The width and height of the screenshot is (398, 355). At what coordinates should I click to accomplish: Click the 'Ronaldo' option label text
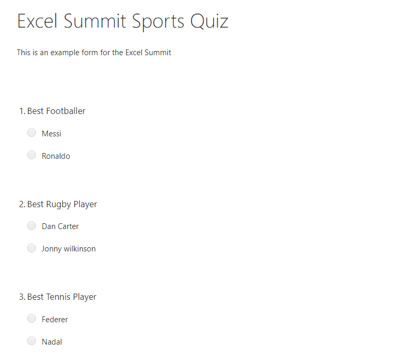[56, 156]
